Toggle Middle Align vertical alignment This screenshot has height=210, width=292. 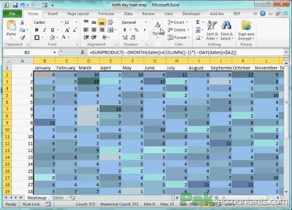pos(94,22)
